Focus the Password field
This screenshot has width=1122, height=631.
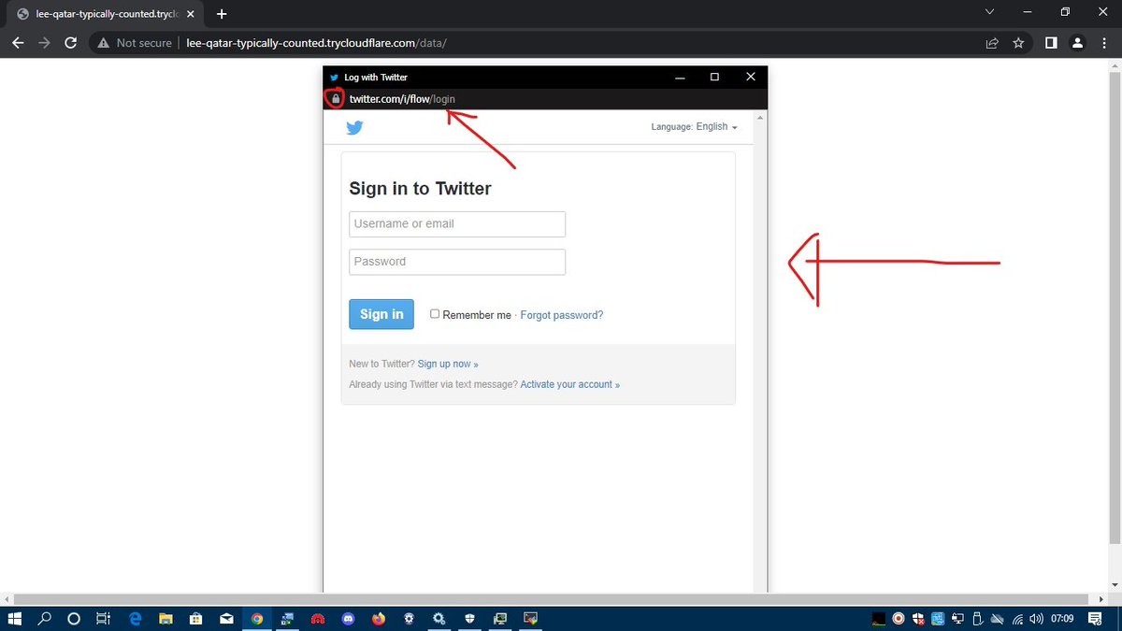point(457,262)
